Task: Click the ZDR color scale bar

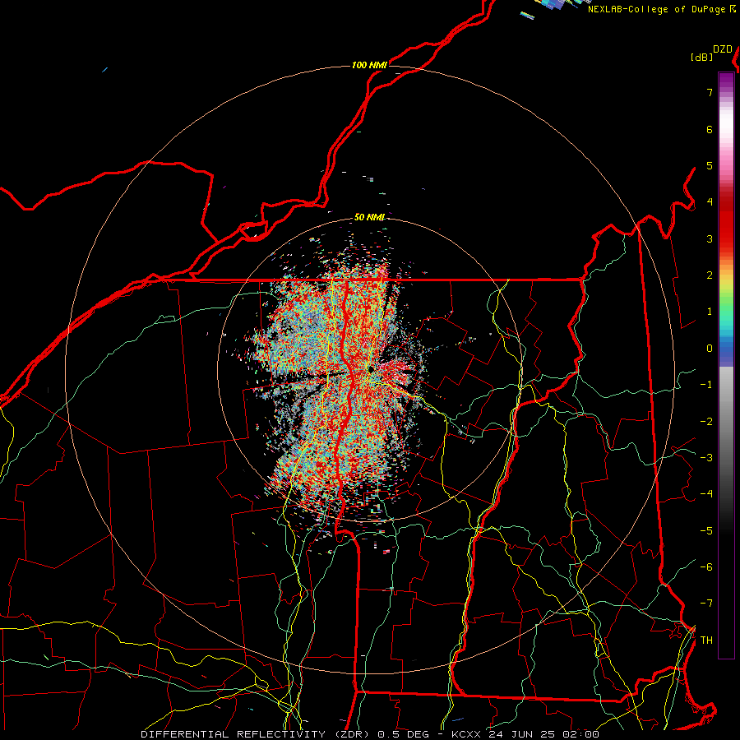Action: (726, 365)
